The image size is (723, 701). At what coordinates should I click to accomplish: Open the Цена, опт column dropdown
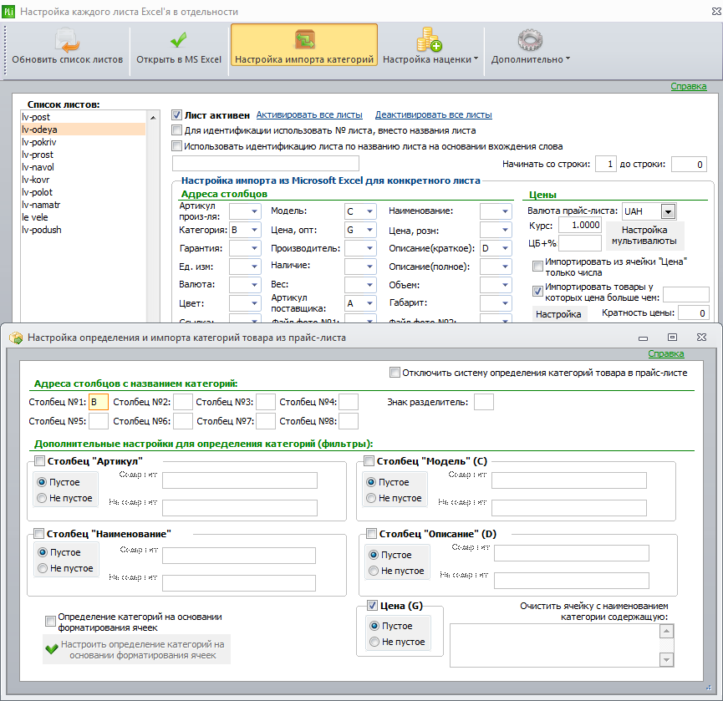tap(369, 230)
